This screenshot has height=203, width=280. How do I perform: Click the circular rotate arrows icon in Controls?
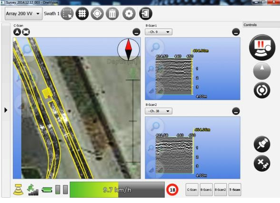[x=262, y=90]
